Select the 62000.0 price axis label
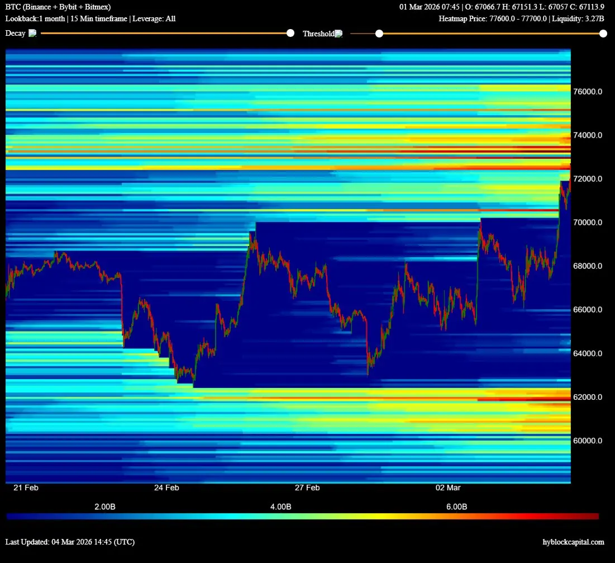615x563 pixels. pyautogui.click(x=588, y=397)
